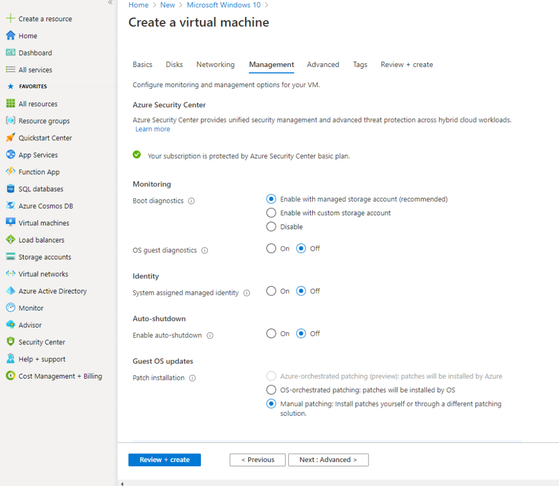Click the Create a resource plus icon
This screenshot has width=559, height=486.
click(x=11, y=18)
